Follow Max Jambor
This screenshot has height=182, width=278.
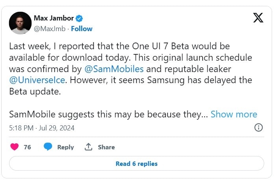pyautogui.click(x=82, y=29)
